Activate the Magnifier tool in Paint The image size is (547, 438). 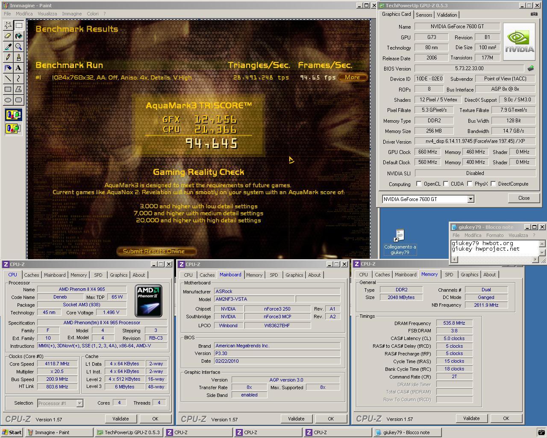18,47
